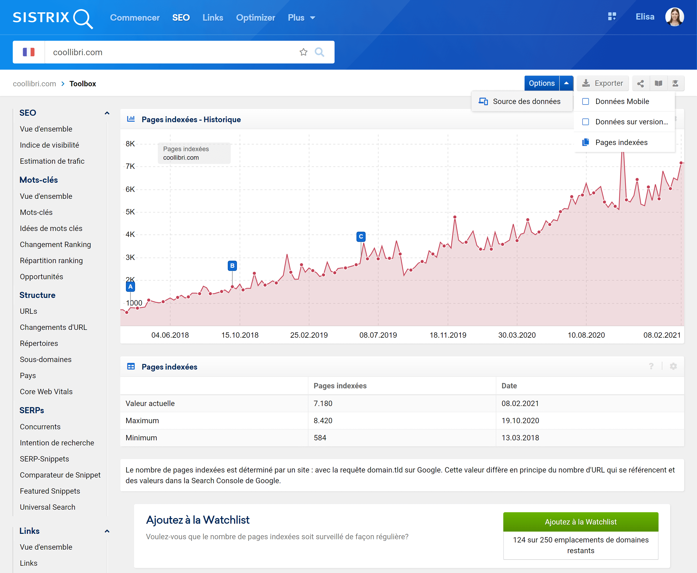This screenshot has height=573, width=697.
Task: Collapse the Links sidebar section
Action: (x=107, y=531)
